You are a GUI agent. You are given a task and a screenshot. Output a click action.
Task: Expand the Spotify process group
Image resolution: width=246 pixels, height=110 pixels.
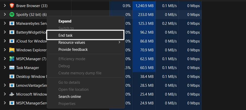click(x=5, y=14)
